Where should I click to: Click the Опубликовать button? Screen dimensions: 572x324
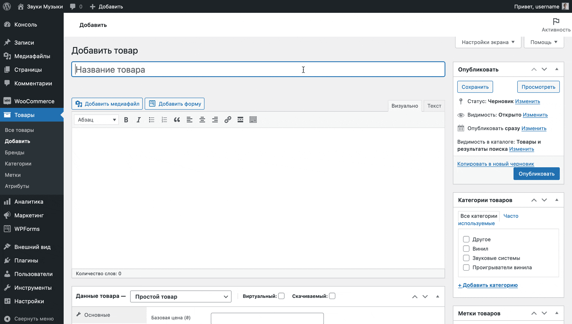pyautogui.click(x=536, y=174)
